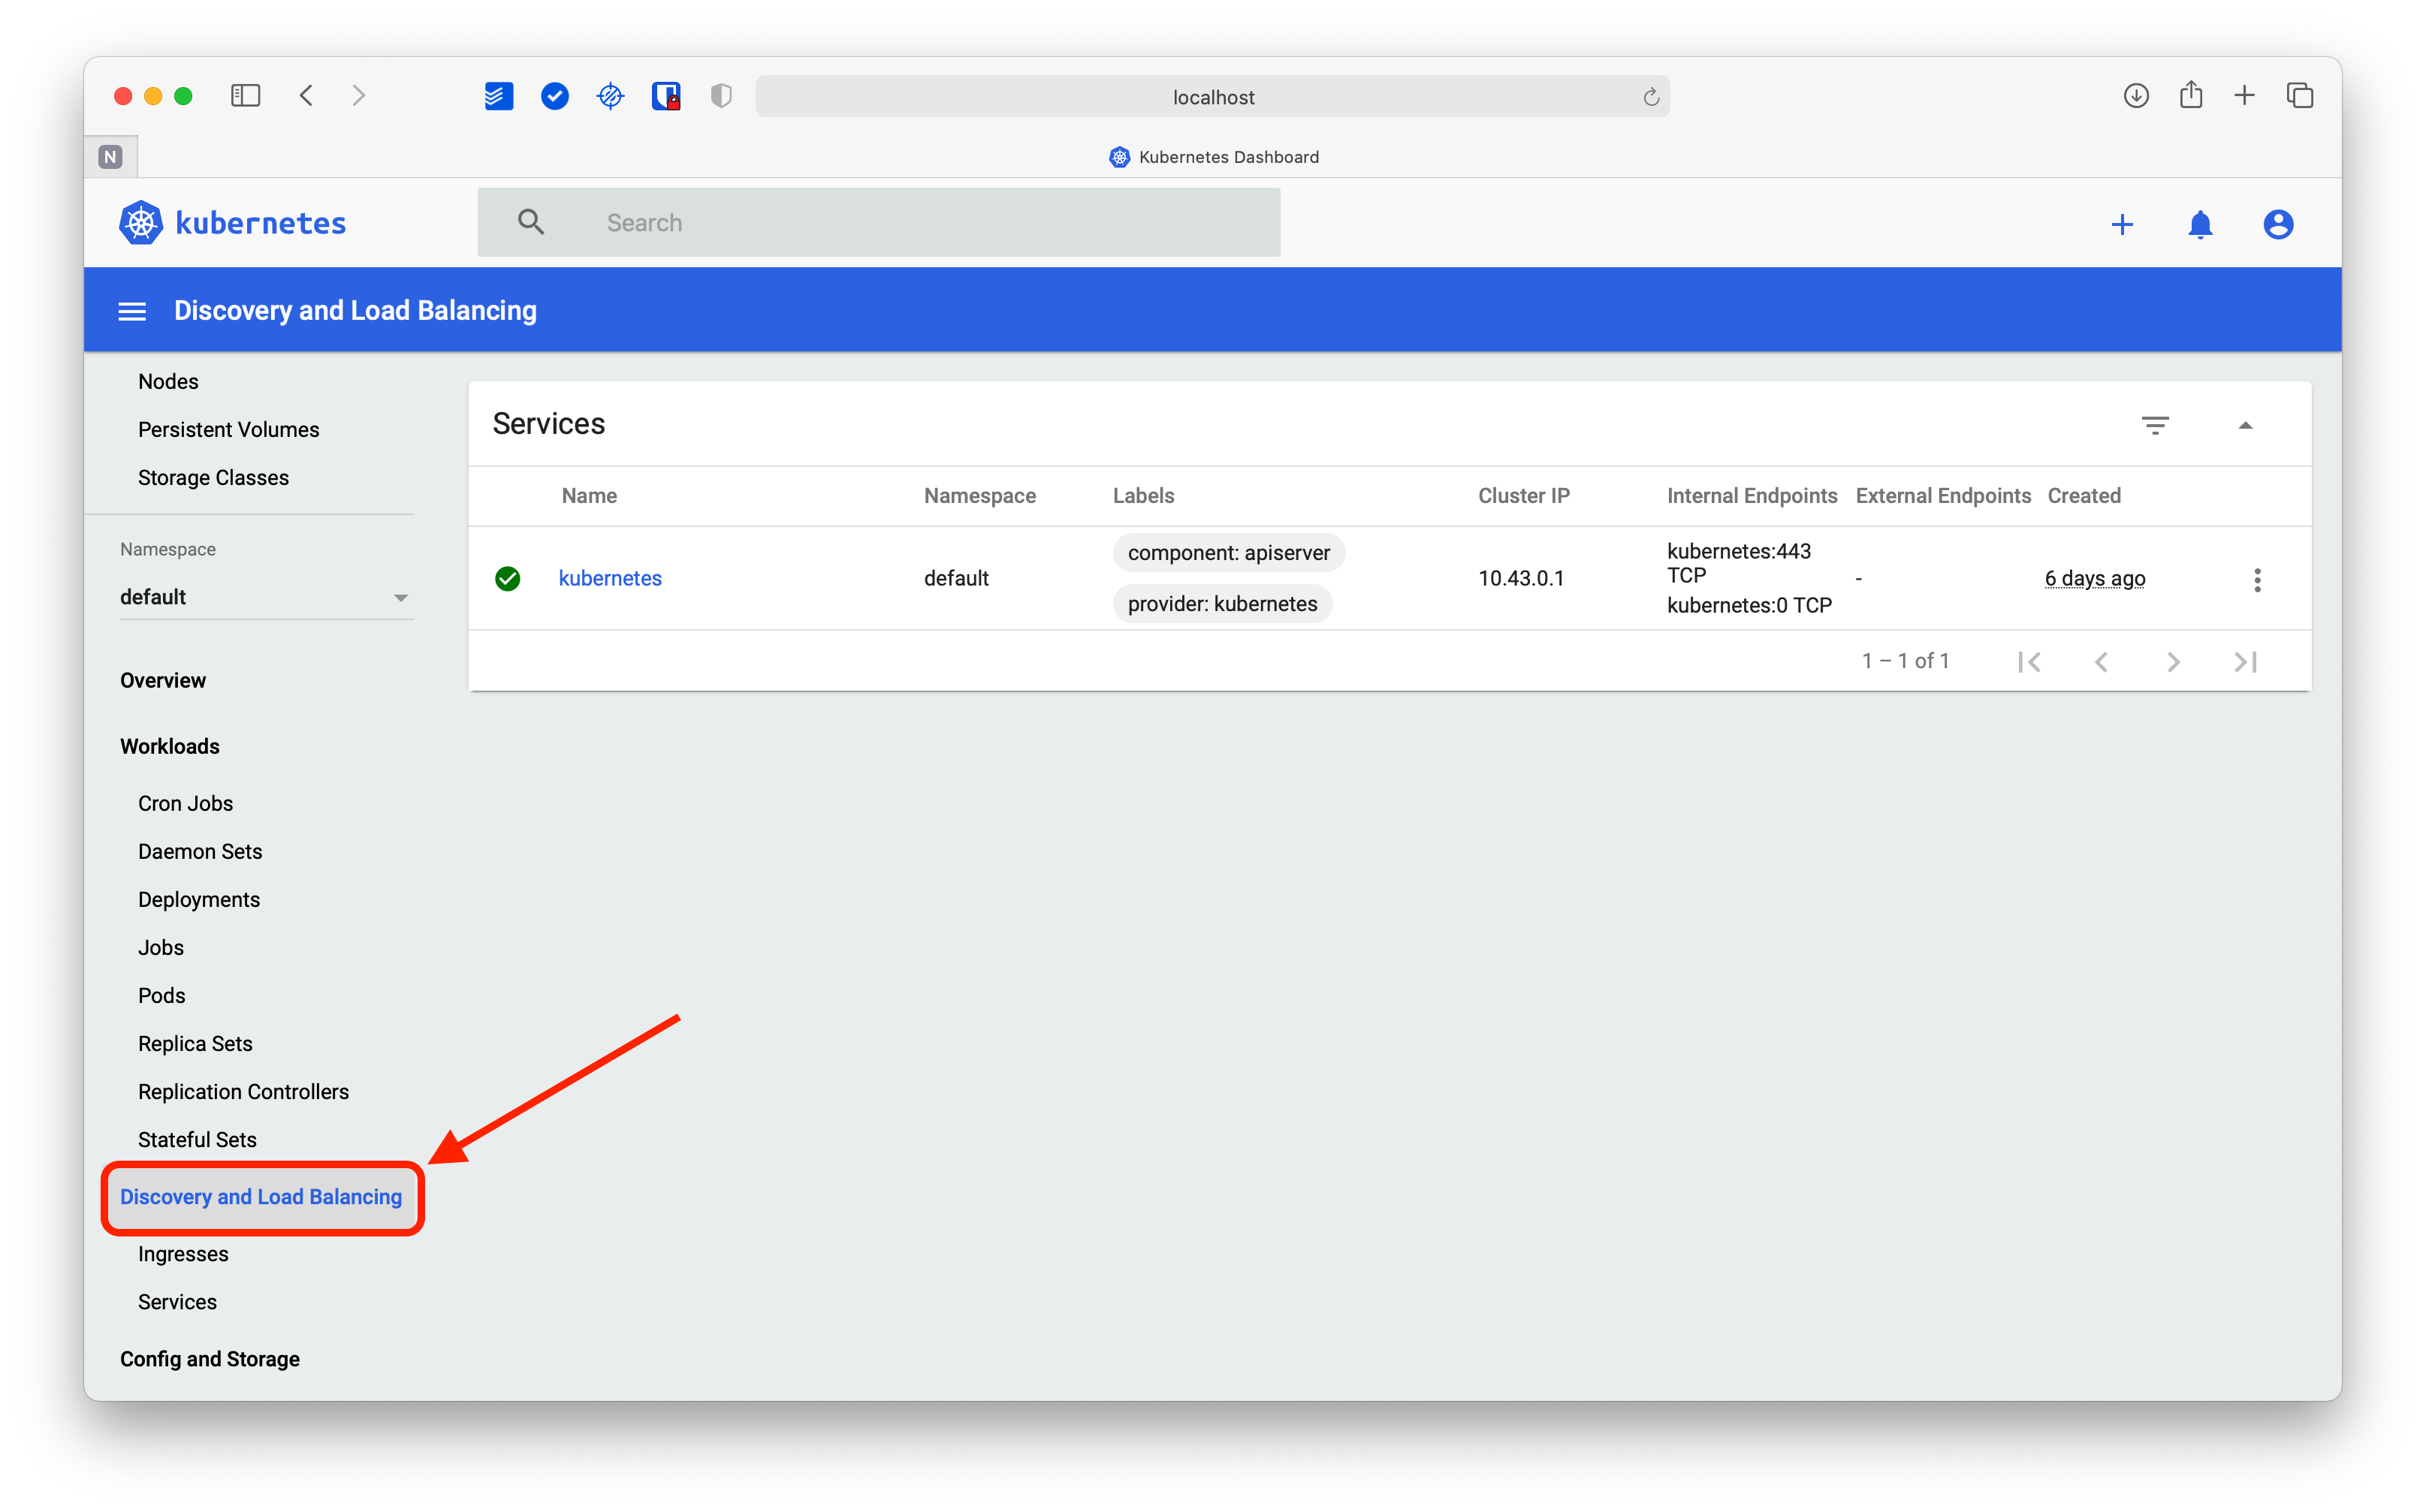Go to first page of Services
2426x1512 pixels.
[x=2029, y=661]
